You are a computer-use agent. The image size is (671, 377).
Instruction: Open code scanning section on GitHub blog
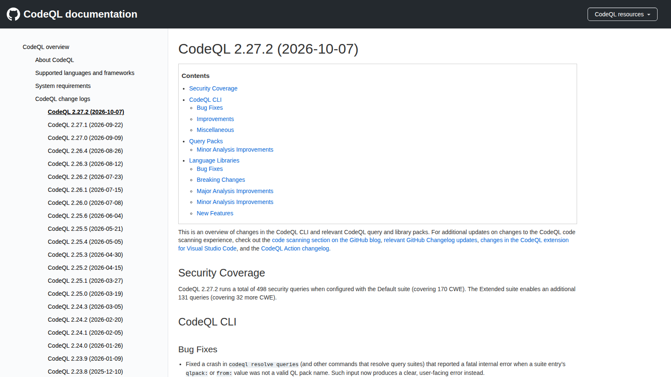[x=326, y=240]
